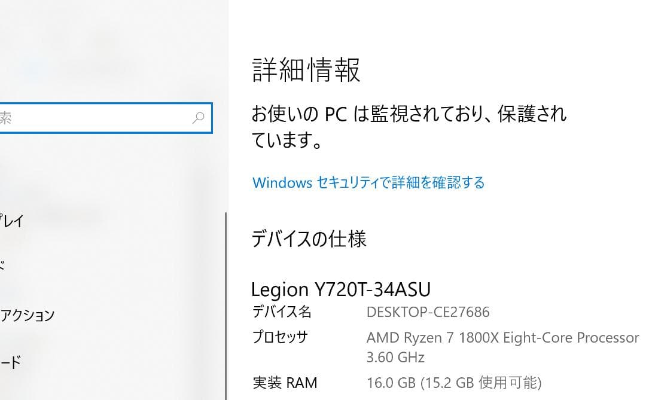Click the デバイスの仕様 section header
646x400 pixels.
pyautogui.click(x=309, y=238)
